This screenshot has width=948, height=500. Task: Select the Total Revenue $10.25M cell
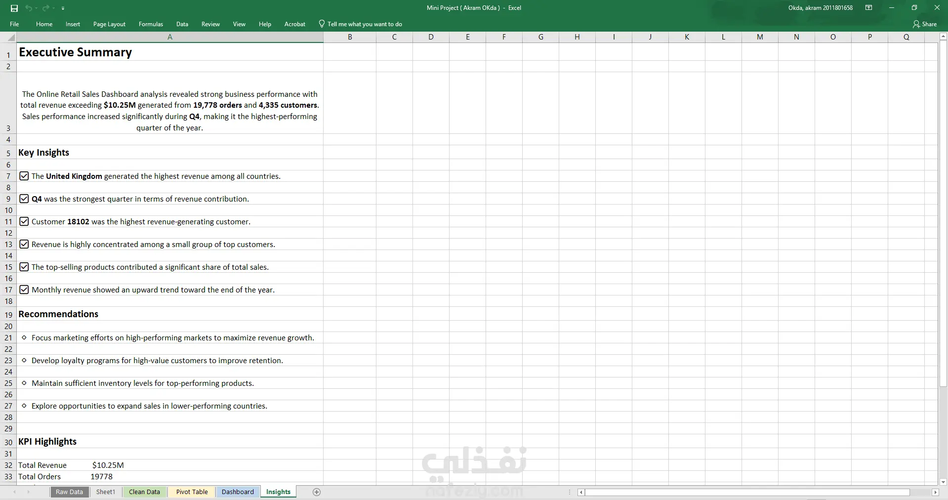(x=170, y=465)
